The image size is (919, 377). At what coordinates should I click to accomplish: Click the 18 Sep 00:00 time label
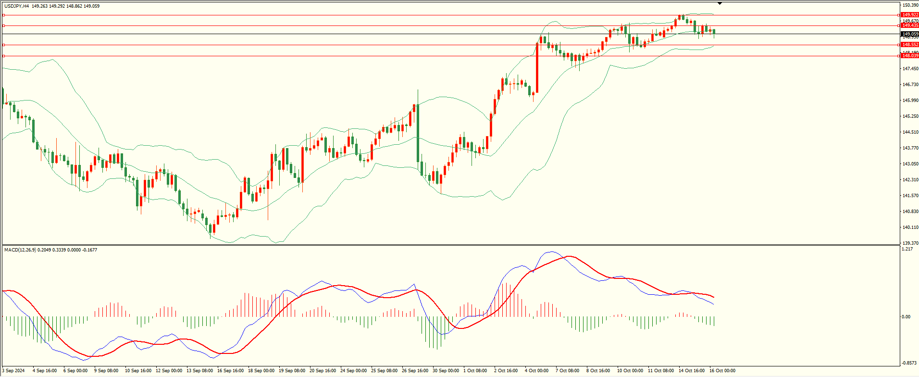[262, 371]
